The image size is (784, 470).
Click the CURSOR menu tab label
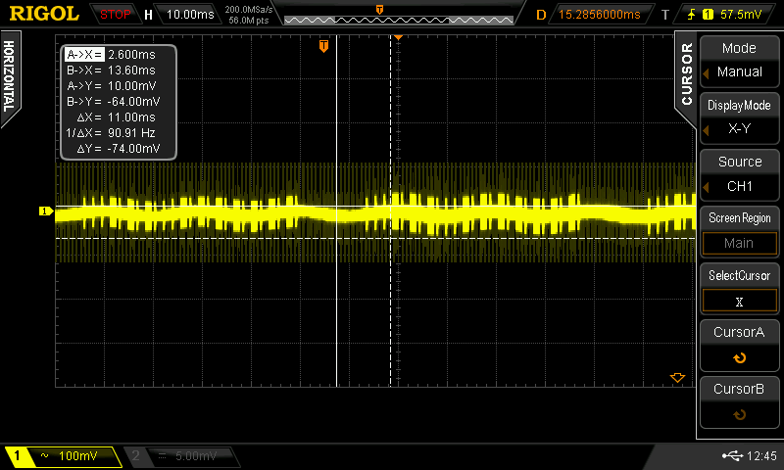coord(687,73)
